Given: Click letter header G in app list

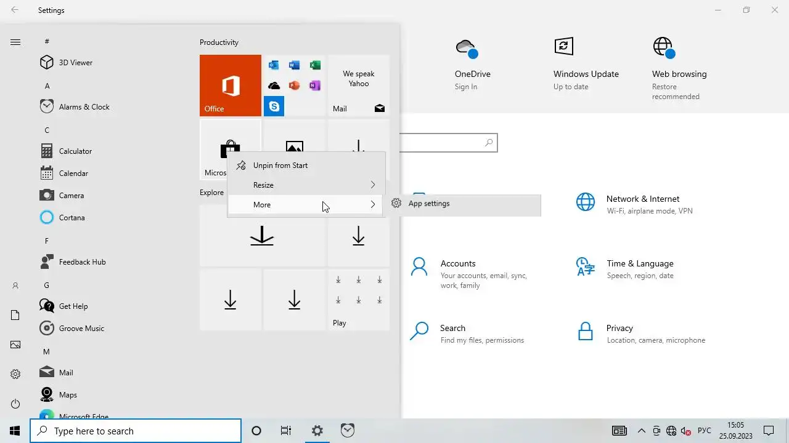Looking at the screenshot, I should [46, 285].
